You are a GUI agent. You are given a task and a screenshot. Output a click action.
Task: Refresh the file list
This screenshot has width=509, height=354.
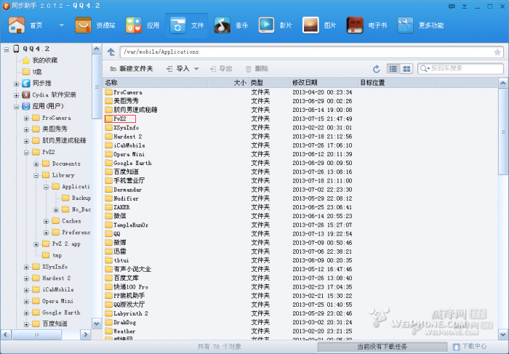coord(376,69)
